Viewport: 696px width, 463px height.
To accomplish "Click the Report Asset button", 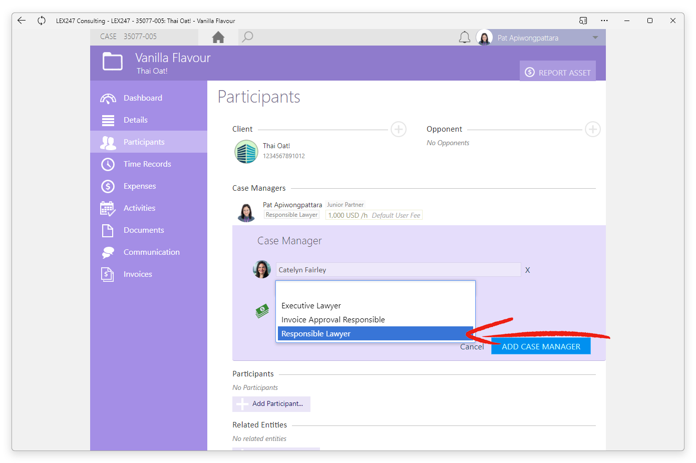I will [558, 72].
